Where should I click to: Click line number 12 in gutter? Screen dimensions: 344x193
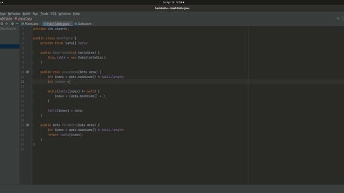[23, 81]
